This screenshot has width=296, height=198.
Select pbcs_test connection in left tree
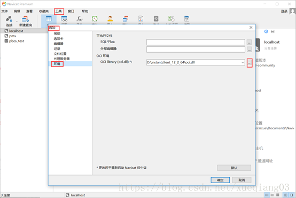17,41
